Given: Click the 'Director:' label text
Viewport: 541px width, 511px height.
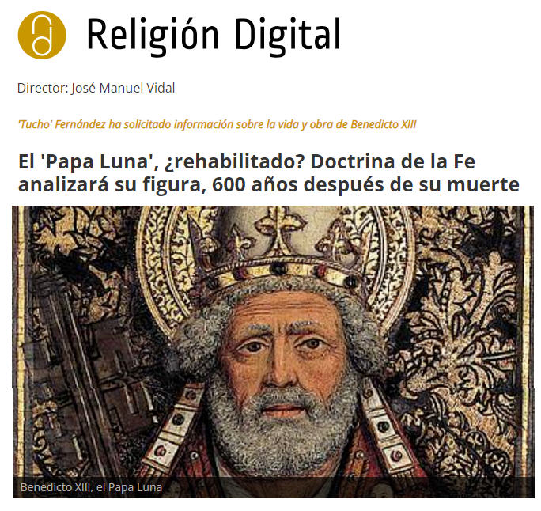Looking at the screenshot, I should tap(44, 88).
